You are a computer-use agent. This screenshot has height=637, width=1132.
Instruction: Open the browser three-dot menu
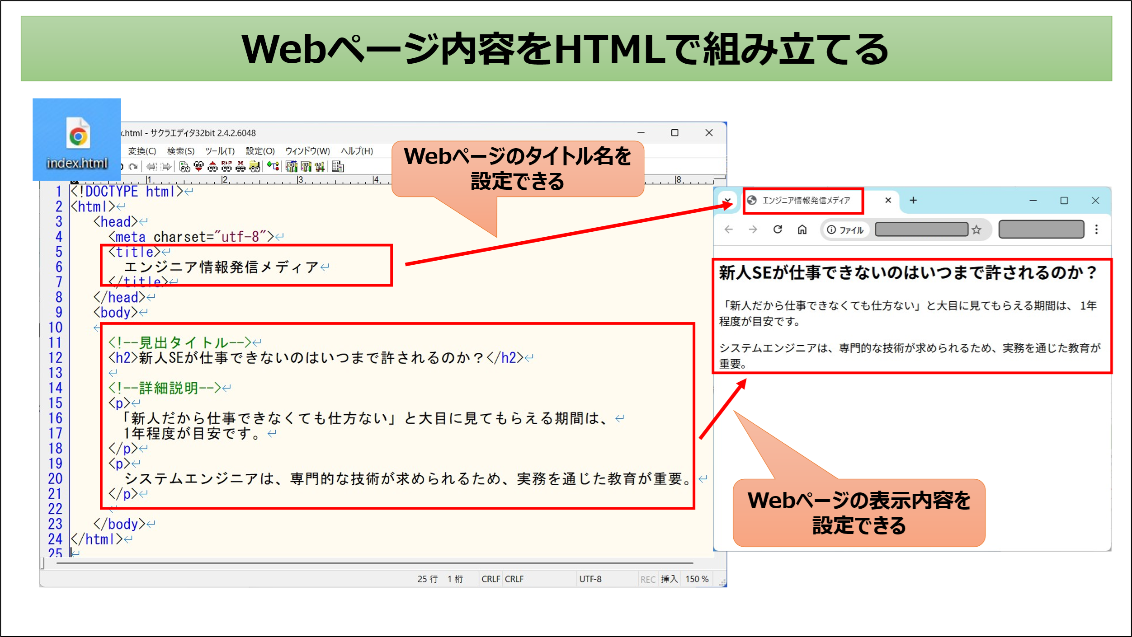click(1096, 230)
